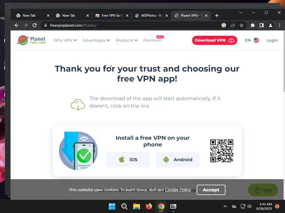The height and width of the screenshot is (213, 285).
Task: Click the volume speaker tray icon
Action: click(249, 206)
